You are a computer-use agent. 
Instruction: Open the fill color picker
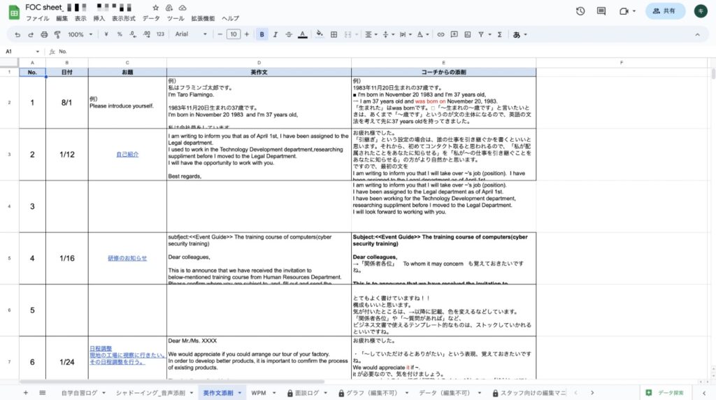(x=320, y=35)
